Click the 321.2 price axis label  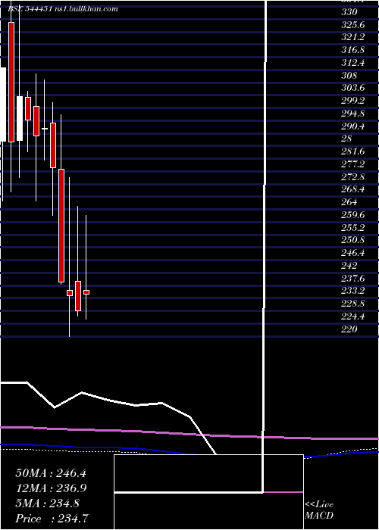(352, 37)
